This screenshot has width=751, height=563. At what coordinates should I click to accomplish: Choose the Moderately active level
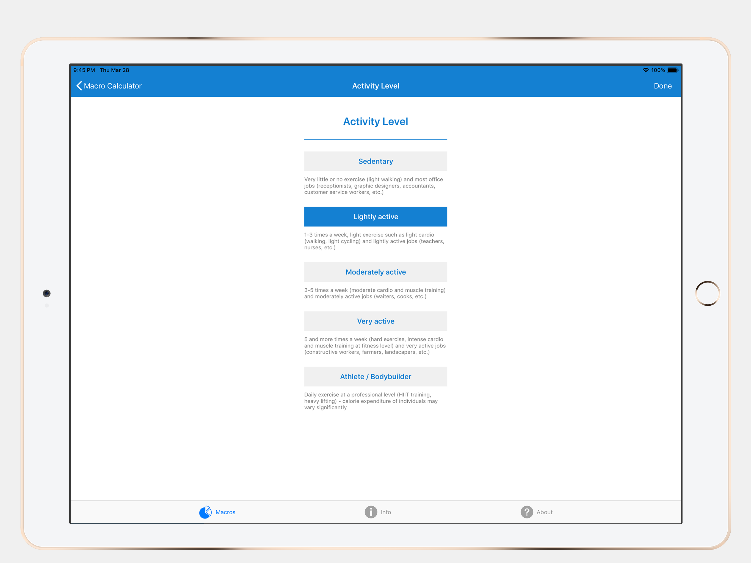tap(375, 272)
